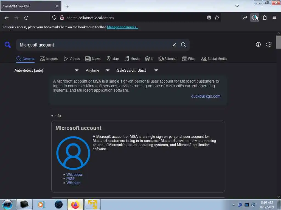Screen dimensions: 281x210
Task: Click the page vertical scrollbar thumb
Action: (x=279, y=42)
